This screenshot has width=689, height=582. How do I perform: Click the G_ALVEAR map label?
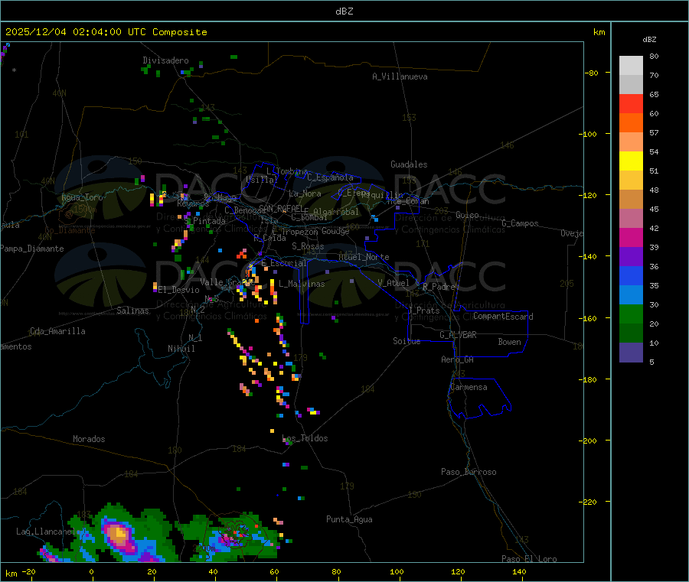pyautogui.click(x=459, y=335)
